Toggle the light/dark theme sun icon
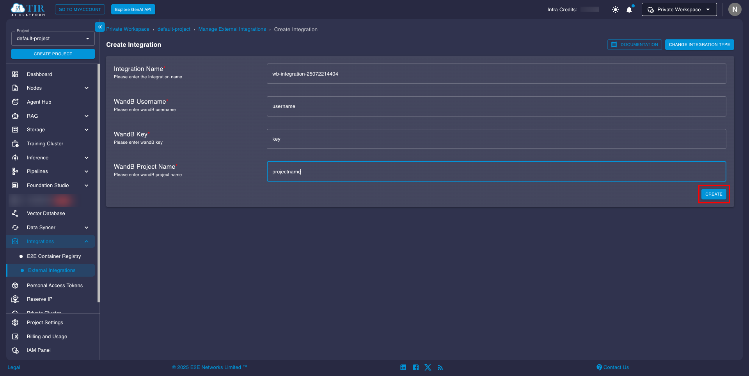This screenshot has height=376, width=749. coord(615,10)
